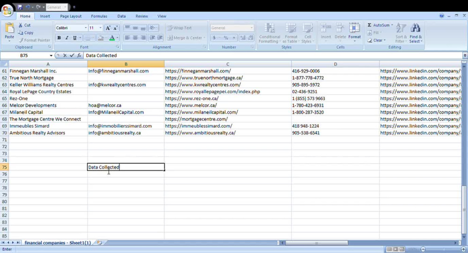The width and height of the screenshot is (468, 253).
Task: Open the Data tab
Action: click(x=122, y=16)
